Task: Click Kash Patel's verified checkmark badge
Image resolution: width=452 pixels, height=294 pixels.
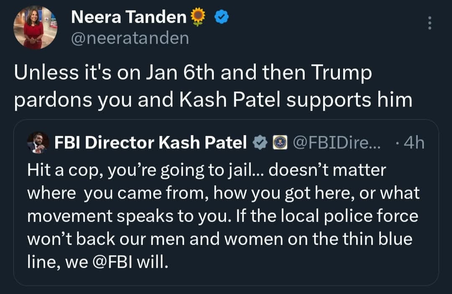Action: 261,143
